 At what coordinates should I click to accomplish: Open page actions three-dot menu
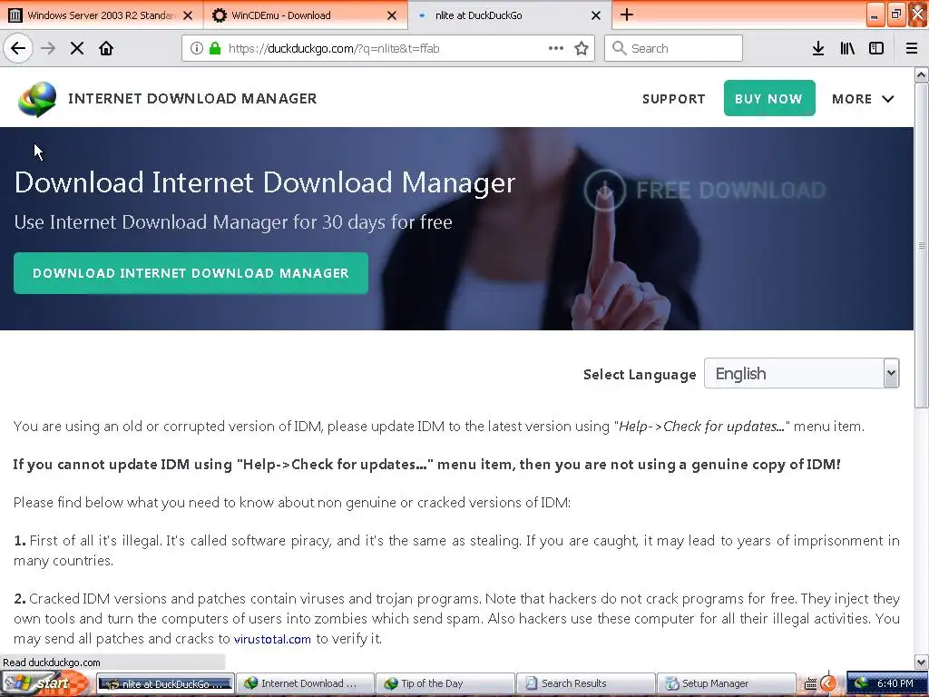point(556,48)
